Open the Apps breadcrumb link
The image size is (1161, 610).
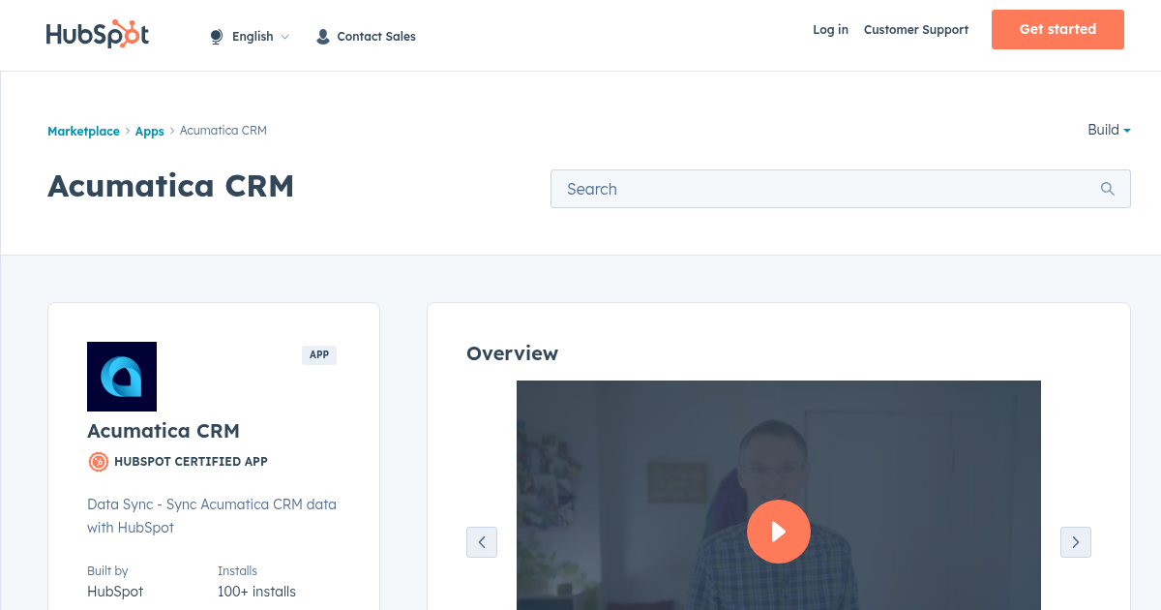click(149, 131)
